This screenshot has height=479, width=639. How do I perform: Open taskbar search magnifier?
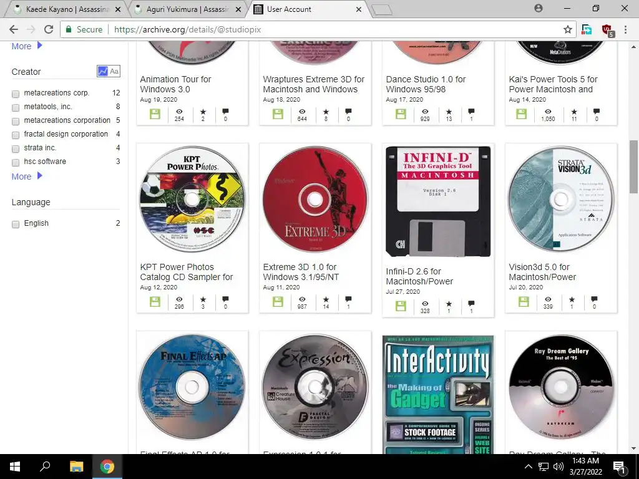(x=45, y=467)
